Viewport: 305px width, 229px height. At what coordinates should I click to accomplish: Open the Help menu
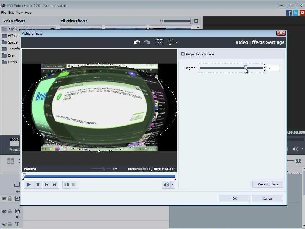(28, 13)
